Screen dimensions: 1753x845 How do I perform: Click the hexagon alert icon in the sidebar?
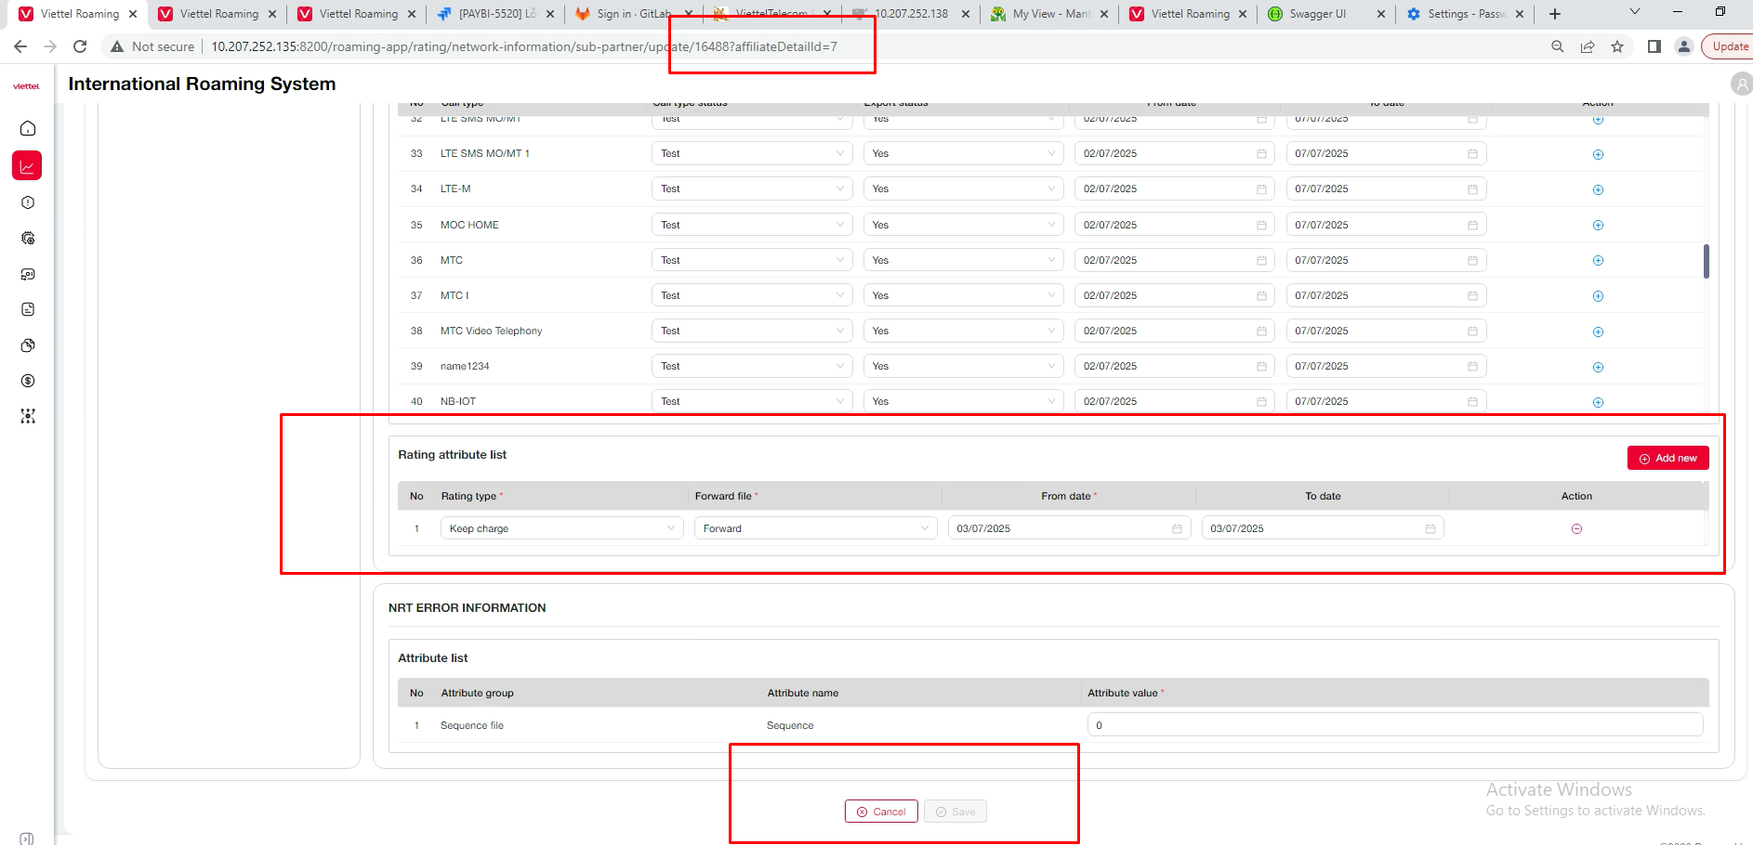coord(28,202)
